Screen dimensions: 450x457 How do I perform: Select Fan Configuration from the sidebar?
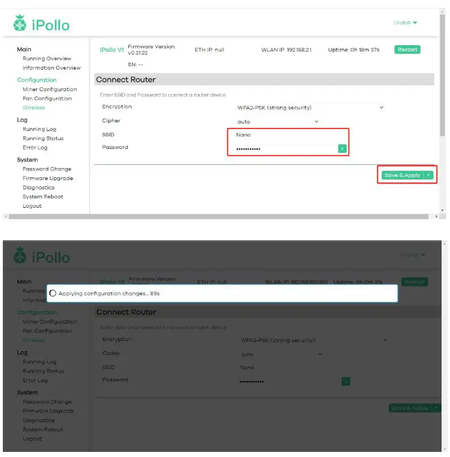47,99
